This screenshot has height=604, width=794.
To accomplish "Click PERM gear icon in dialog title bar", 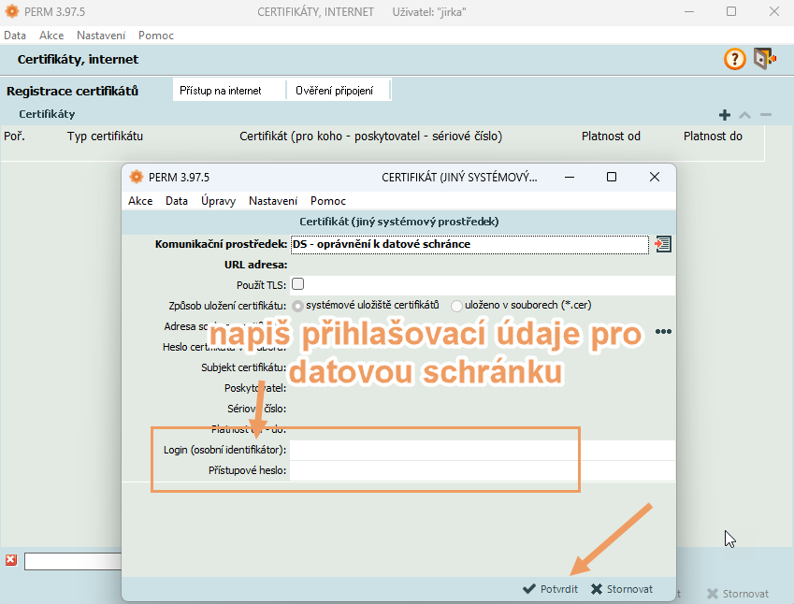I will 137,177.
